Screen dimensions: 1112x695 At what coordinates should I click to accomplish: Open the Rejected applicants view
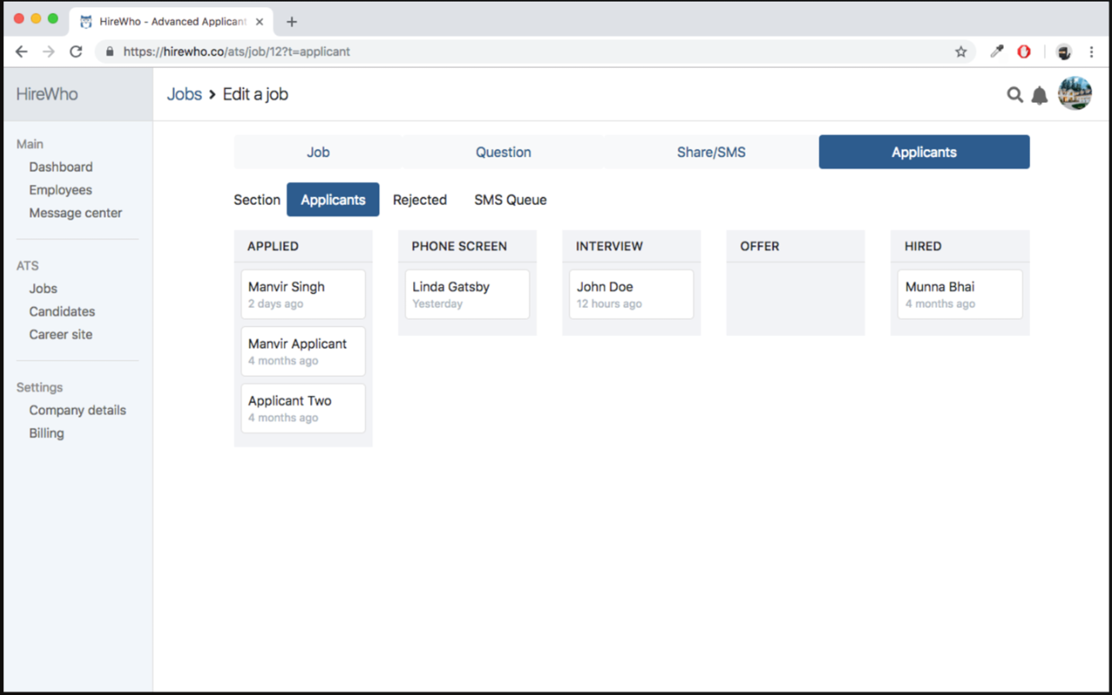(420, 199)
